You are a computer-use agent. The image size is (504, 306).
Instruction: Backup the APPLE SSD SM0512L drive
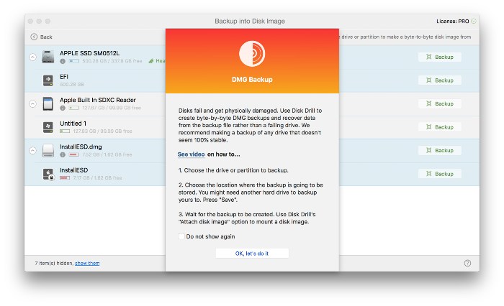440,57
